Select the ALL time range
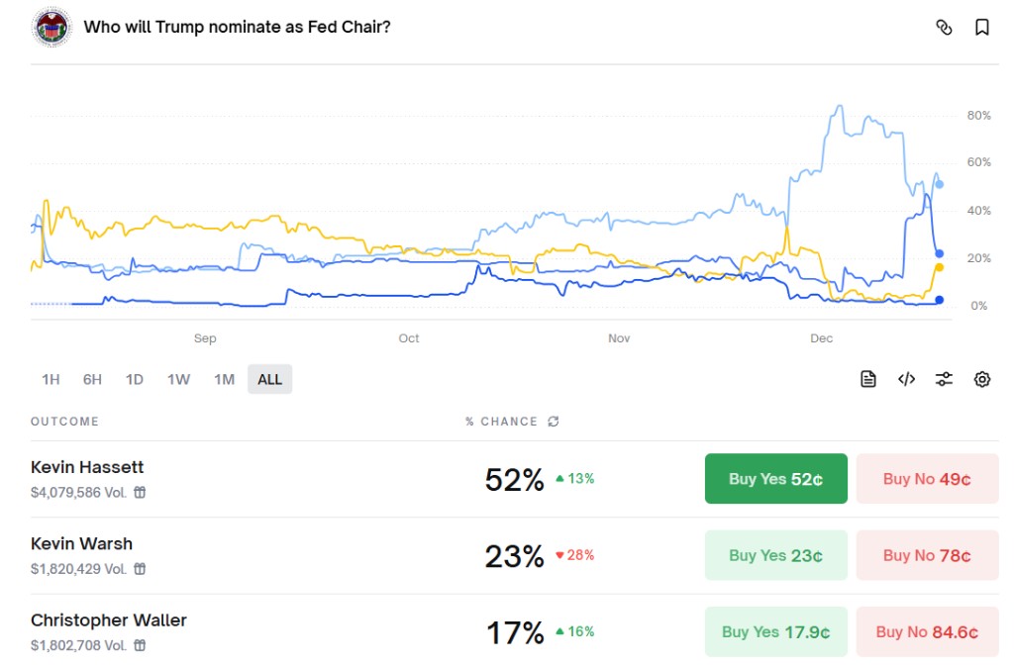Screen dimensions: 1014x665 click(269, 379)
